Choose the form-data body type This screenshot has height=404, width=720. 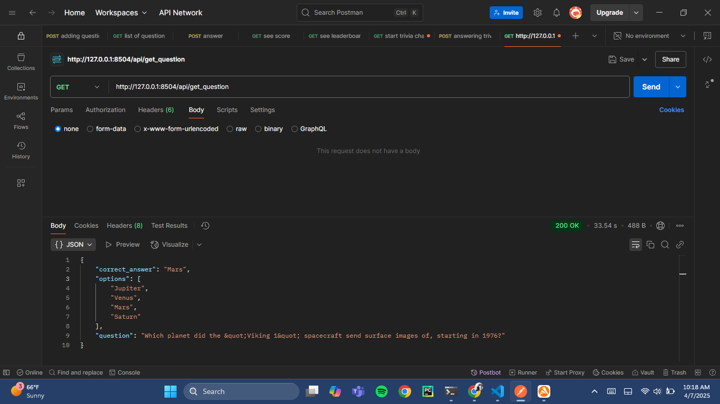[90, 129]
